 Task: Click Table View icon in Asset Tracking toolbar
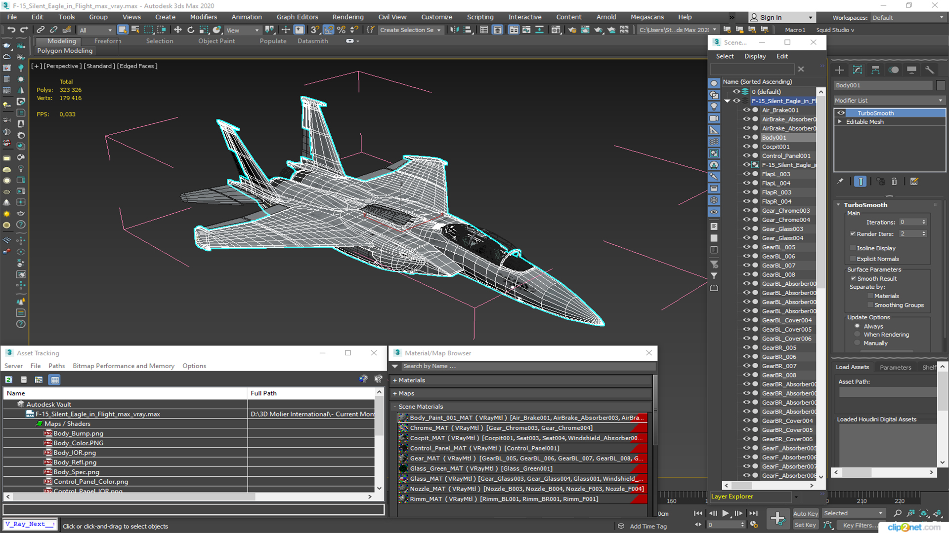55,380
